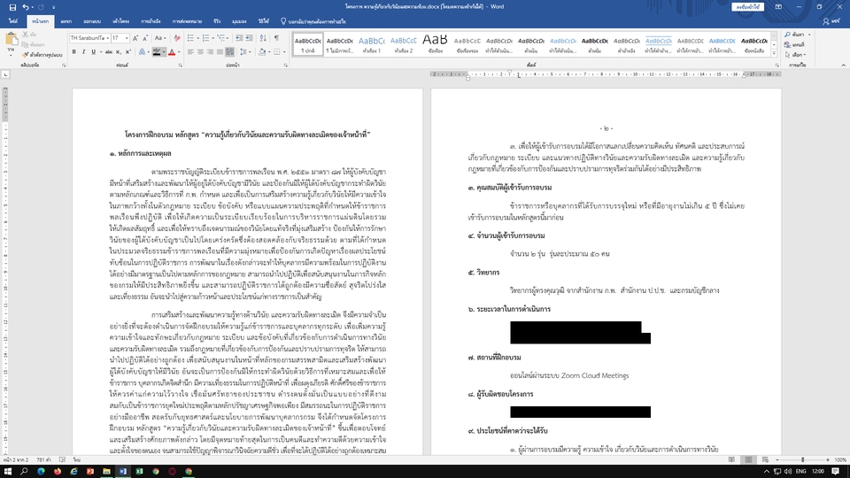
Task: Open the File tab
Action: [13, 21]
